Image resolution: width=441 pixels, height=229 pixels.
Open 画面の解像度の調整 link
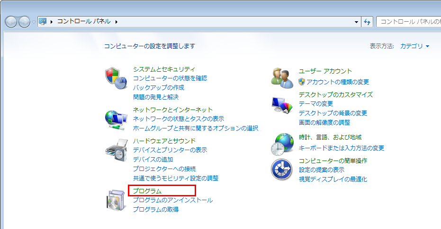pyautogui.click(x=324, y=122)
